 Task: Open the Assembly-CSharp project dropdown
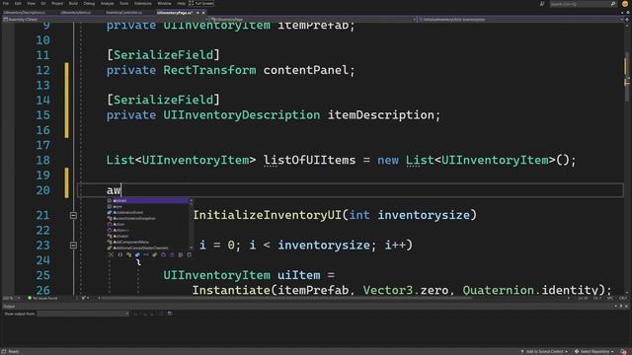point(107,19)
